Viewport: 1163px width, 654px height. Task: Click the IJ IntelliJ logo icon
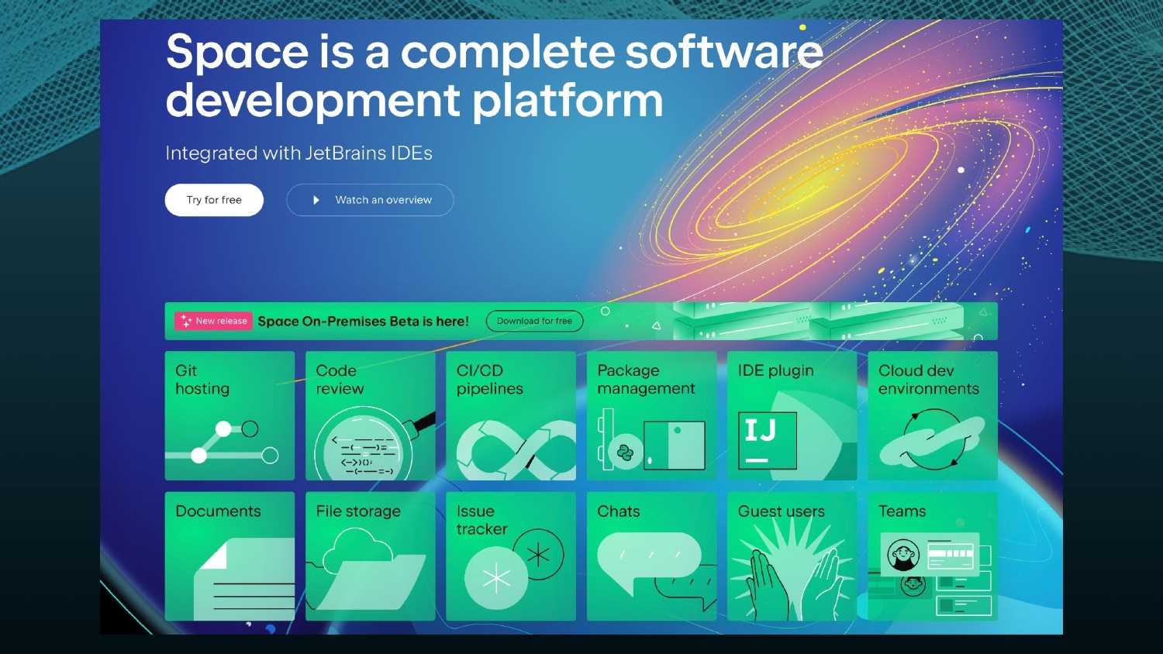[768, 440]
